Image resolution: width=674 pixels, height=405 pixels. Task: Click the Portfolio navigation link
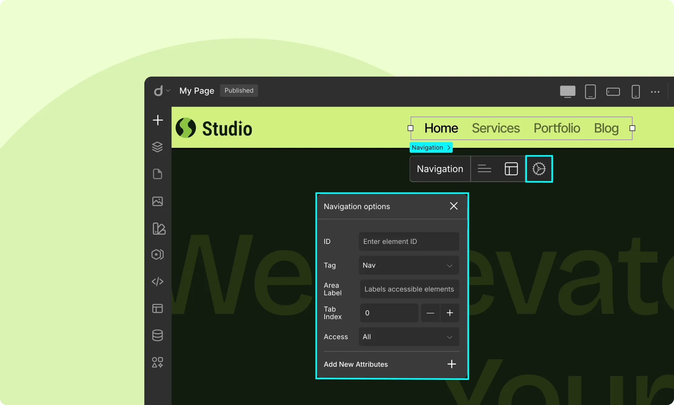[557, 128]
